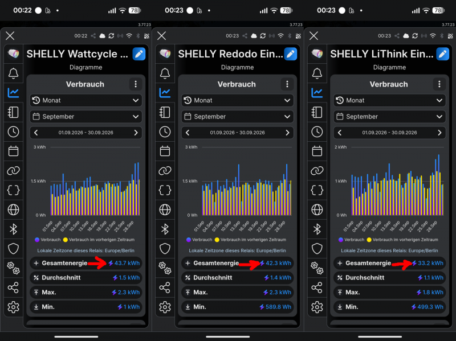The height and width of the screenshot is (341, 456).
Task: Toggle 'Verbrauch im vorherigen Zeitraum' in Wattcycle chart
Action: [99, 240]
